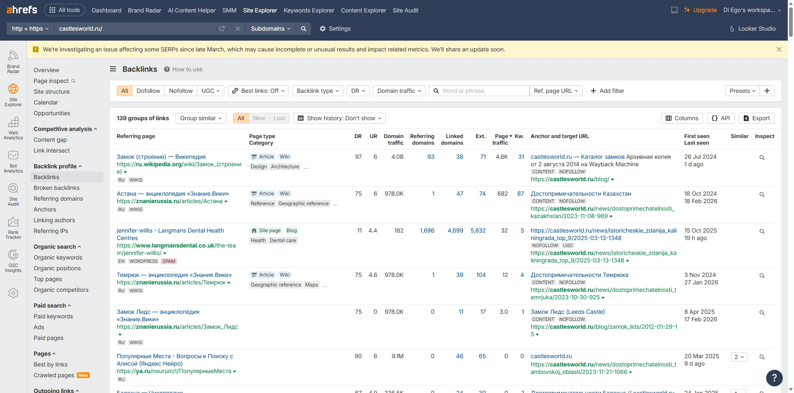Click the search magnifier button in URL bar

[304, 29]
